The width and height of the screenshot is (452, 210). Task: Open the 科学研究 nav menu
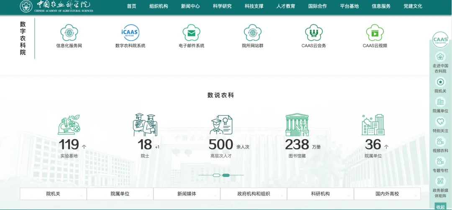click(x=222, y=6)
